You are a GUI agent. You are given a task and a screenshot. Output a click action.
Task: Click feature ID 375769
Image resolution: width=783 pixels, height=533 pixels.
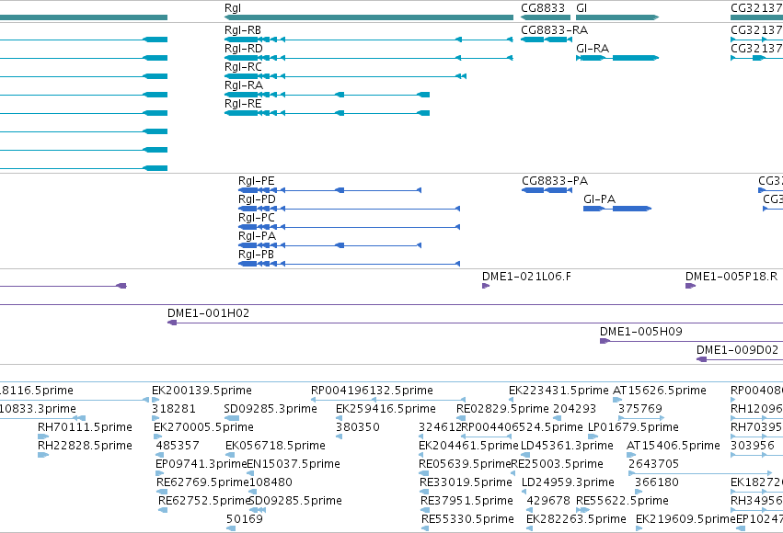(640, 409)
